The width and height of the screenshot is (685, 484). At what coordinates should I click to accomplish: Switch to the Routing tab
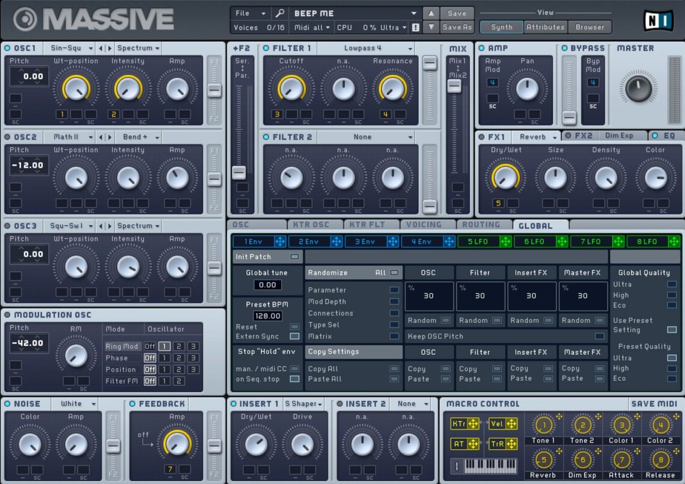483,225
